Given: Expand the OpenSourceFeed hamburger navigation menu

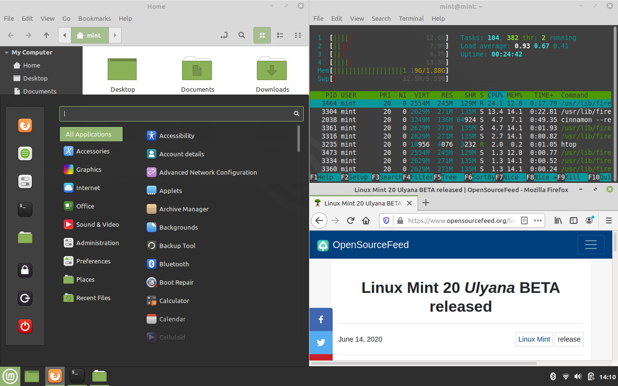Looking at the screenshot, I should pyautogui.click(x=590, y=245).
